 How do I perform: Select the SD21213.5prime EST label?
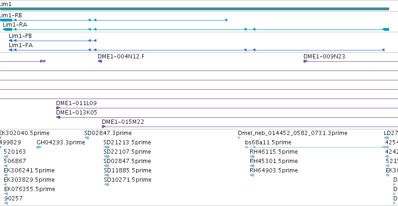[x=127, y=142]
